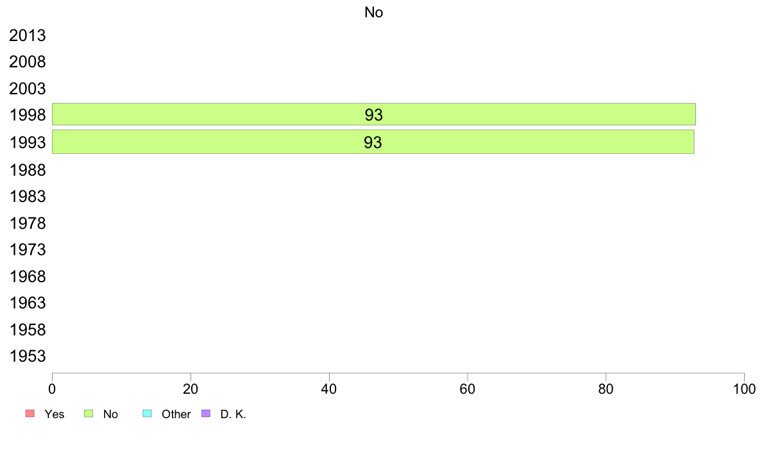The height and width of the screenshot is (472, 762).
Task: Click the 2013 year label
Action: (28, 35)
